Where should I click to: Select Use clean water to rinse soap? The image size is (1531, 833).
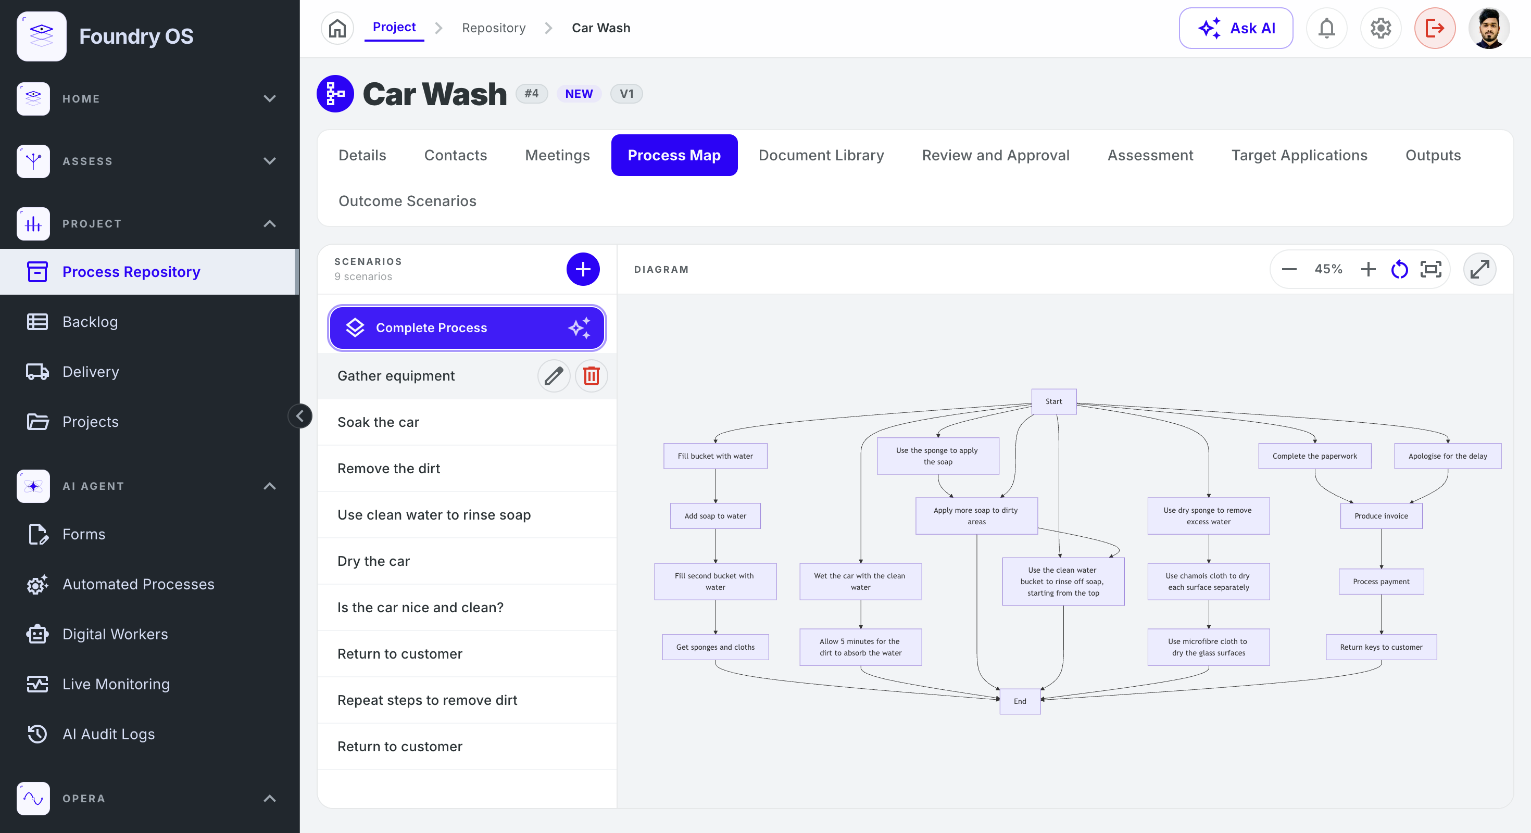point(467,515)
